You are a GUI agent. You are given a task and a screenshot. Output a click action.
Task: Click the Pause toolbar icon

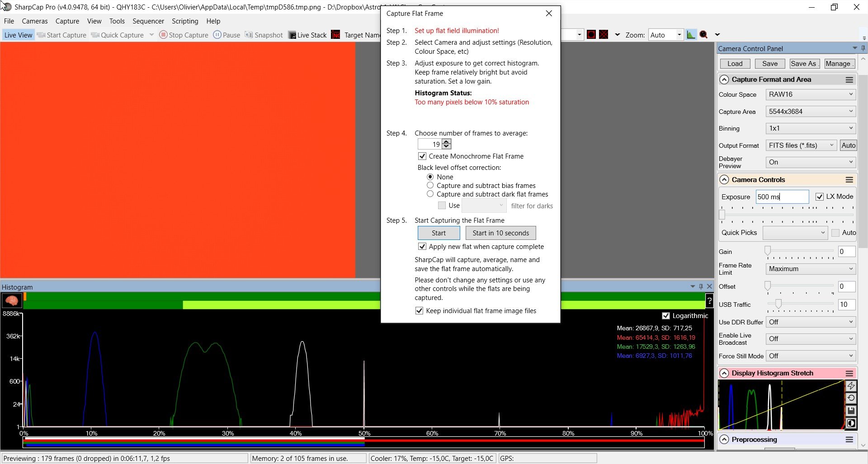(217, 35)
